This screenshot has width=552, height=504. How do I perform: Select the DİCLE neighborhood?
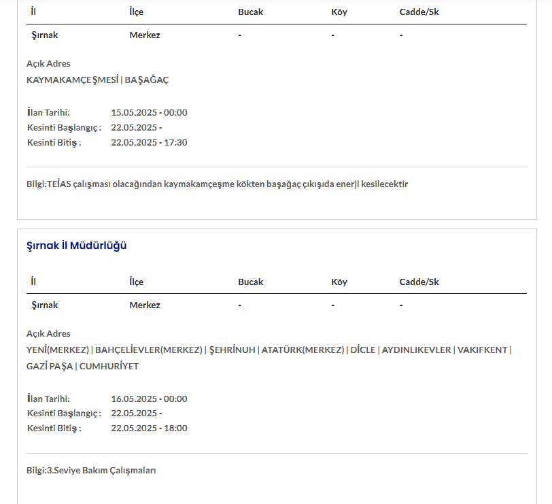362,350
